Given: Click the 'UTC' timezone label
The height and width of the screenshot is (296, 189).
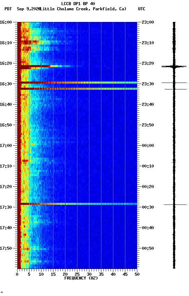Looking at the screenshot, I should (x=142, y=9).
